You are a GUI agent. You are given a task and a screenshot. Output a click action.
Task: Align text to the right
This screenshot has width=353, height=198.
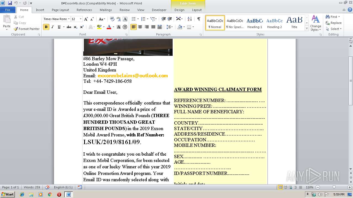tap(146, 27)
